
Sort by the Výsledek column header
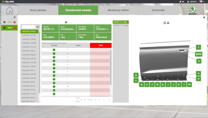tap(54, 45)
